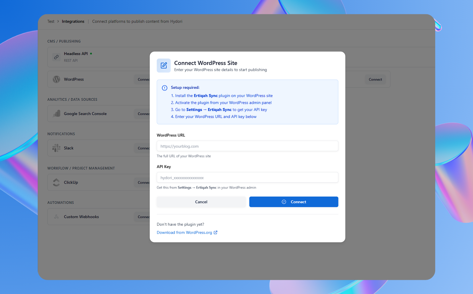This screenshot has height=294, width=473.
Task: Click the info circle icon beside Setup required
Action: pyautogui.click(x=165, y=88)
